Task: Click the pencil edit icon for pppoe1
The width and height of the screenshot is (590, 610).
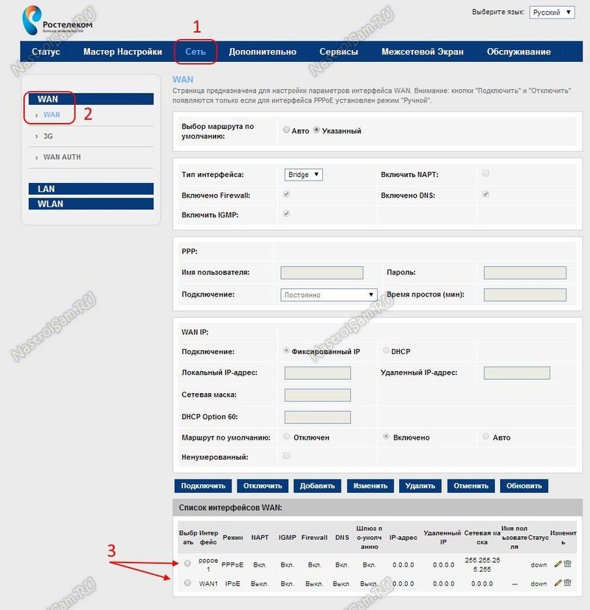Action: coord(558,564)
